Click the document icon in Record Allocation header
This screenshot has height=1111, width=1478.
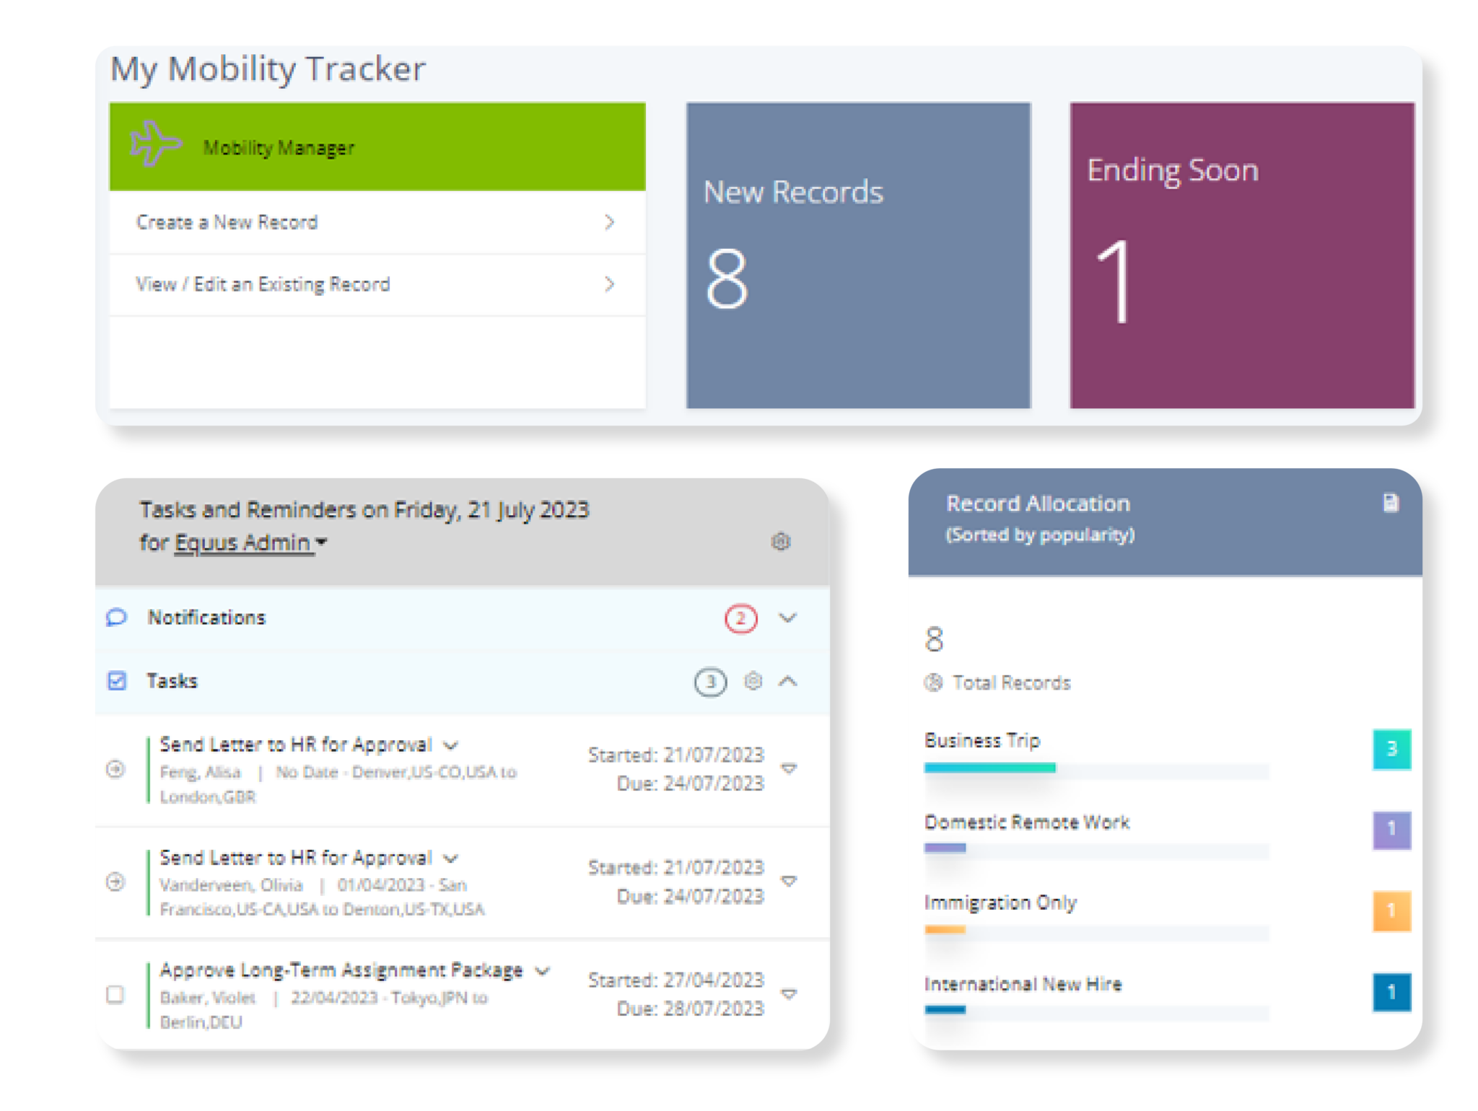coord(1392,503)
